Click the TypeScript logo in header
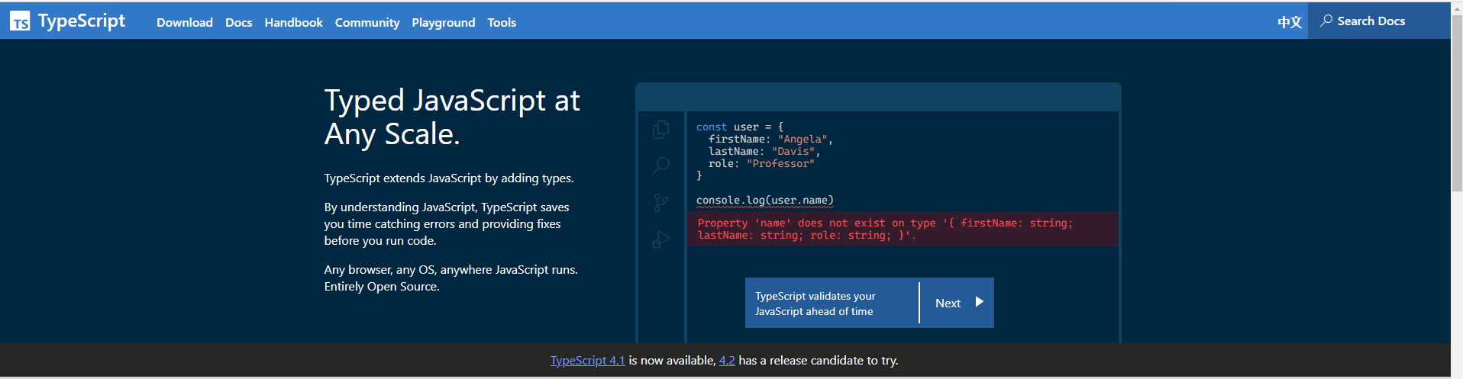This screenshot has width=1463, height=379. point(67,21)
